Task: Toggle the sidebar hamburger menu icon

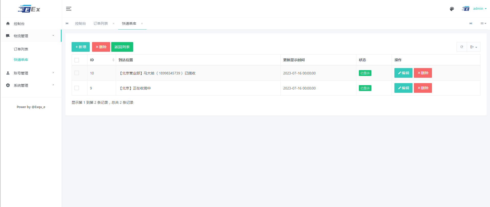Action: coord(69,9)
